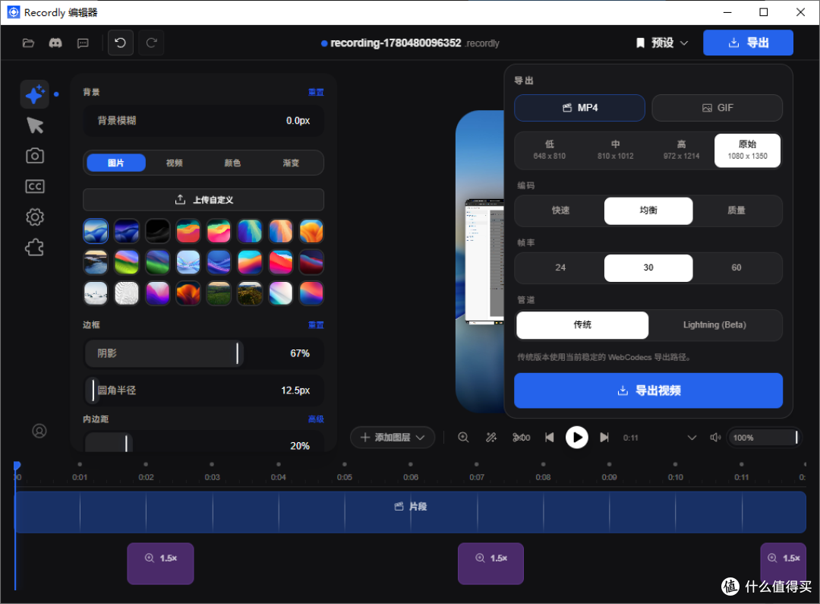Expand the 预设 presets dropdown

click(662, 43)
